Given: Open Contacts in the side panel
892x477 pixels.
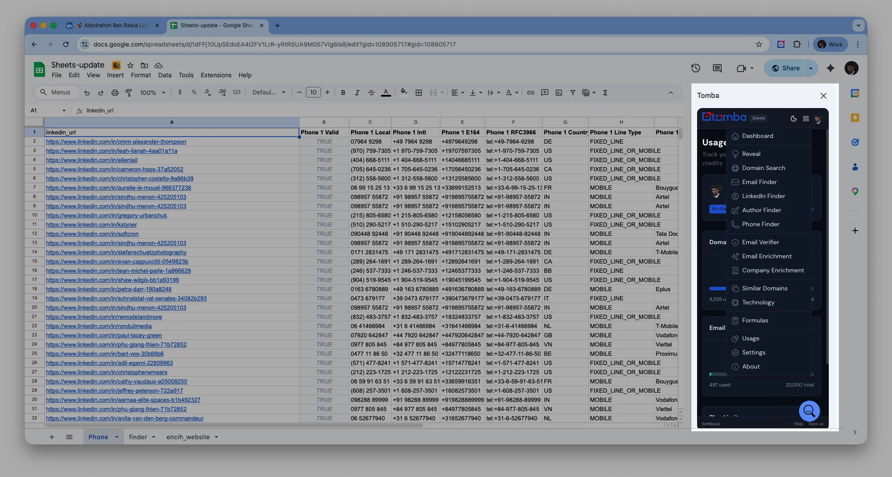Looking at the screenshot, I should click(x=855, y=167).
